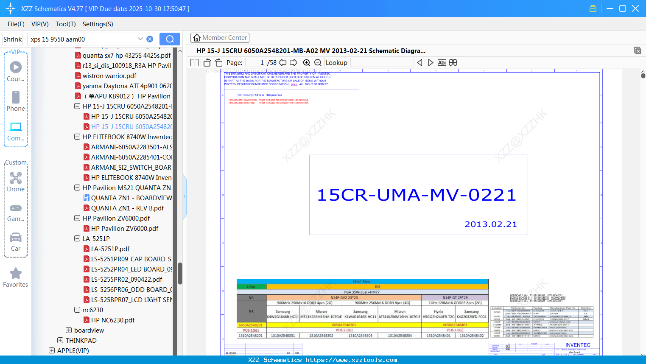Click the Shrink button
Screen dimensions: 646x364
point(13,39)
